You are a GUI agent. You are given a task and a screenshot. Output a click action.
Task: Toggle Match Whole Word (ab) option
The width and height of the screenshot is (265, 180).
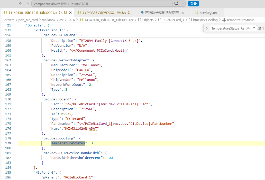(248, 28)
